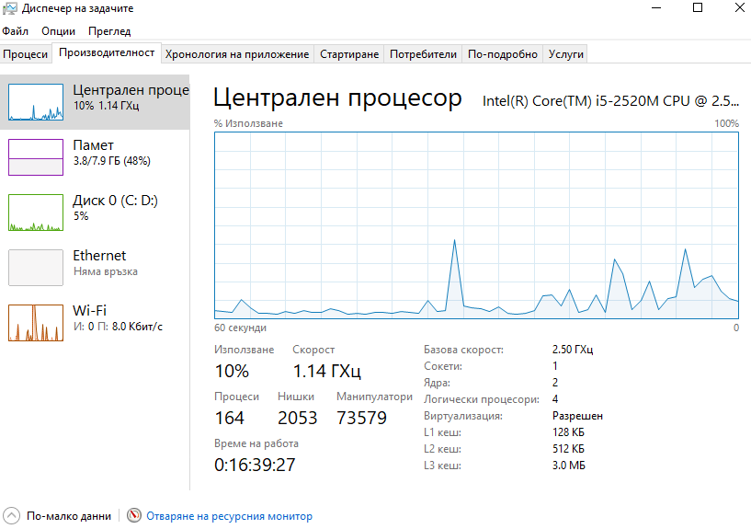Click the memory value '3.8/7.9 ГБ (48%)'

click(112, 161)
